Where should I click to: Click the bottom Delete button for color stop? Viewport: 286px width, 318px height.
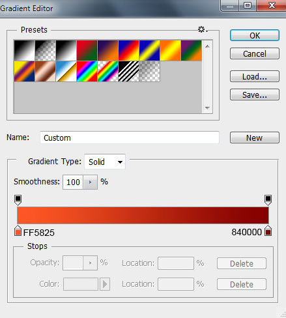pyautogui.click(x=242, y=284)
